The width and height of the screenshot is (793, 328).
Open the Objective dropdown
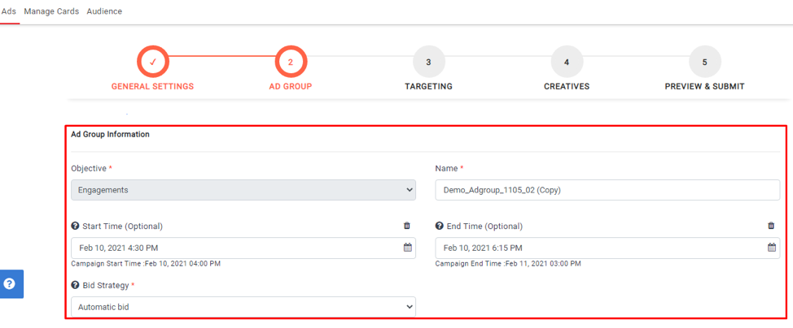tap(243, 190)
